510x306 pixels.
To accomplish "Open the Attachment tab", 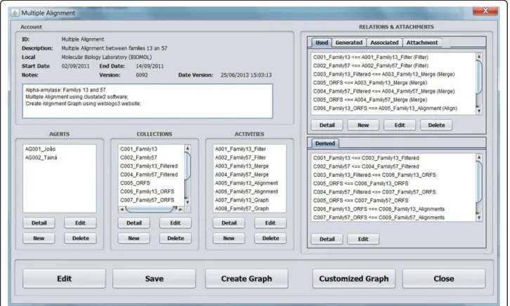I will coord(422,43).
